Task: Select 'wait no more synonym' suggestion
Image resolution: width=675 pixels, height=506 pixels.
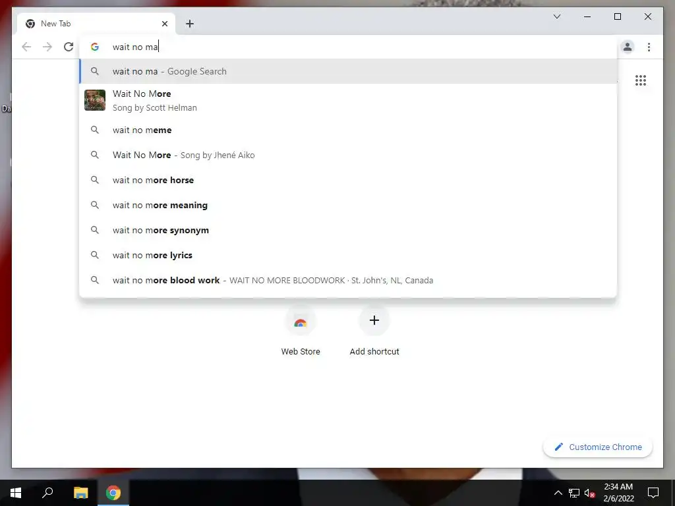Action: (x=348, y=230)
